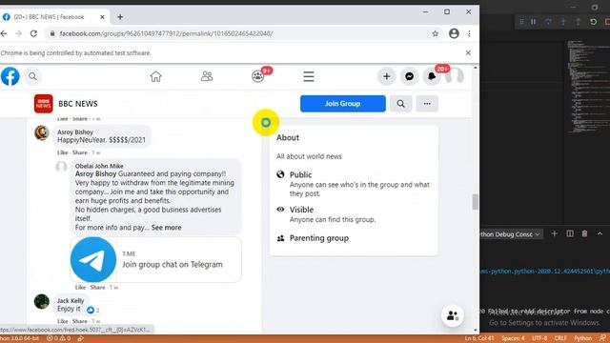Open Messenger icon
This screenshot has height=343, width=610.
coord(409,76)
